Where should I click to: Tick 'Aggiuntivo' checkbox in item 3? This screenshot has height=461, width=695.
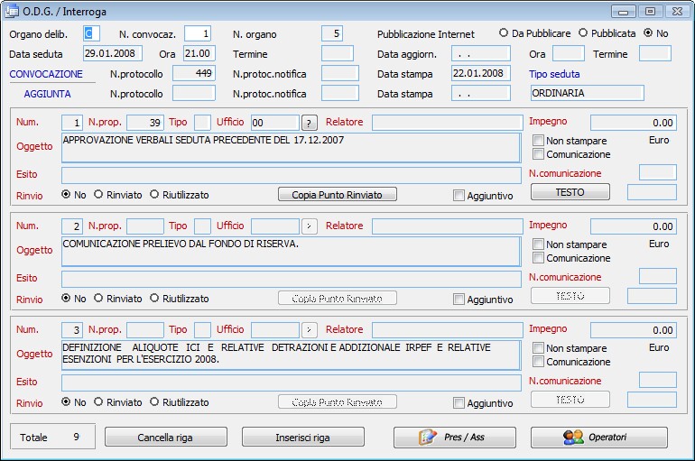pos(459,403)
